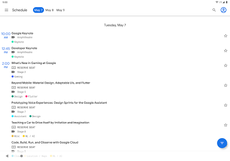Tap the reserve seat icon for Gaming session
Screen dimensions: 230x161
(x=13, y=68)
